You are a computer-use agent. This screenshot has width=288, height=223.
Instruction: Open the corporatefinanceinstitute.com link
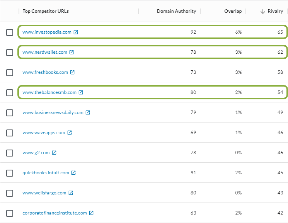[55, 213]
